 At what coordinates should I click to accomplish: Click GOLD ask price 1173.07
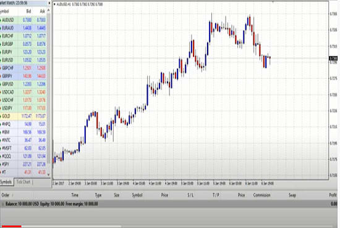click(41, 116)
